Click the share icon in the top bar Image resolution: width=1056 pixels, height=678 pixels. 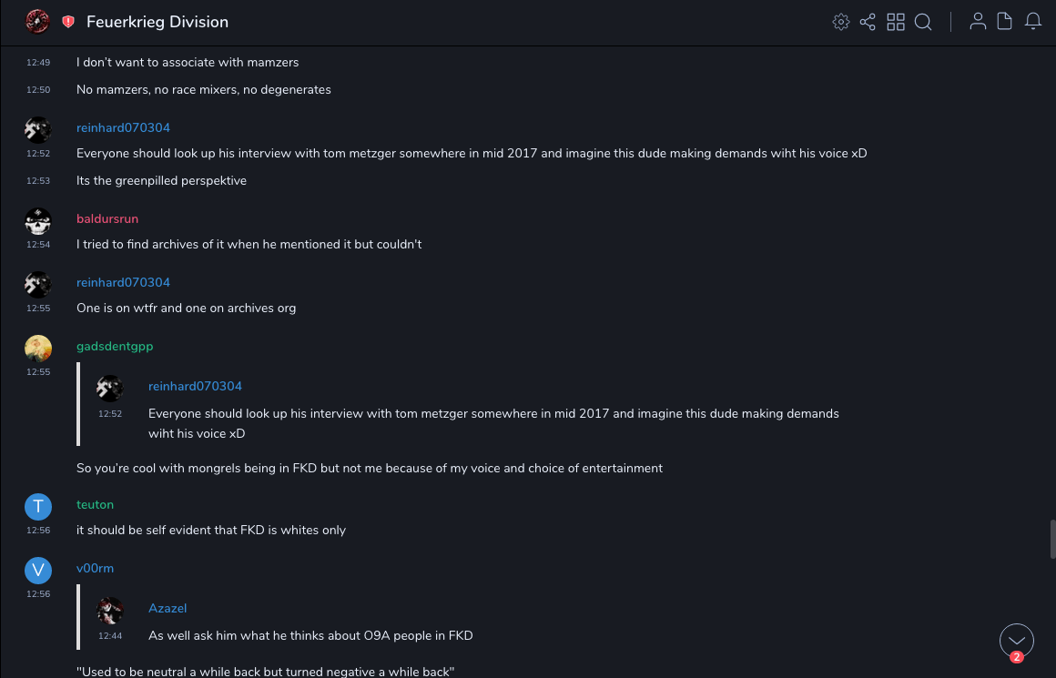pos(868,22)
